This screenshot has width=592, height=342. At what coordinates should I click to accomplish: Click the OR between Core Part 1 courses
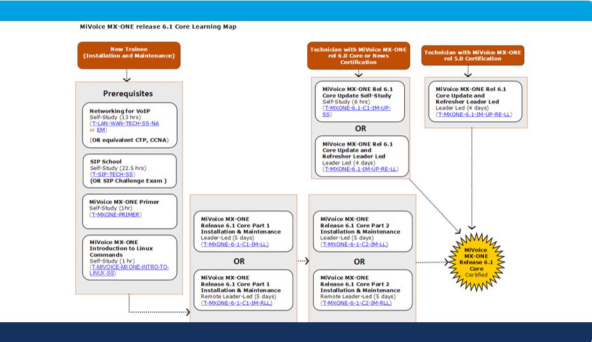pos(239,262)
